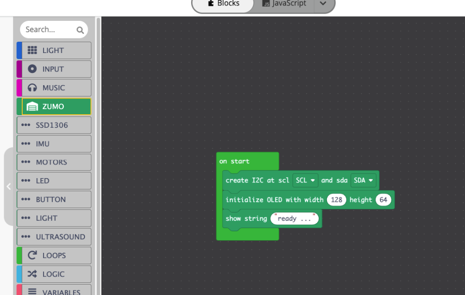465x295 pixels.
Task: Click the search magnifier icon
Action: pos(80,30)
